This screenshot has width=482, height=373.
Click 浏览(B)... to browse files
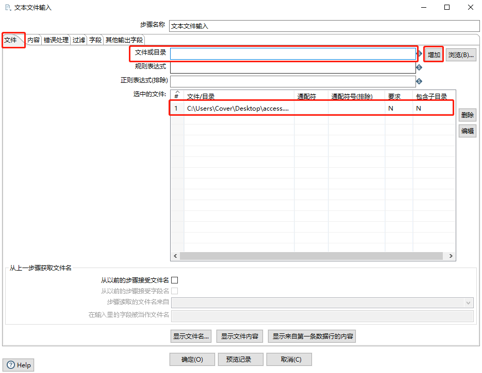(x=461, y=55)
